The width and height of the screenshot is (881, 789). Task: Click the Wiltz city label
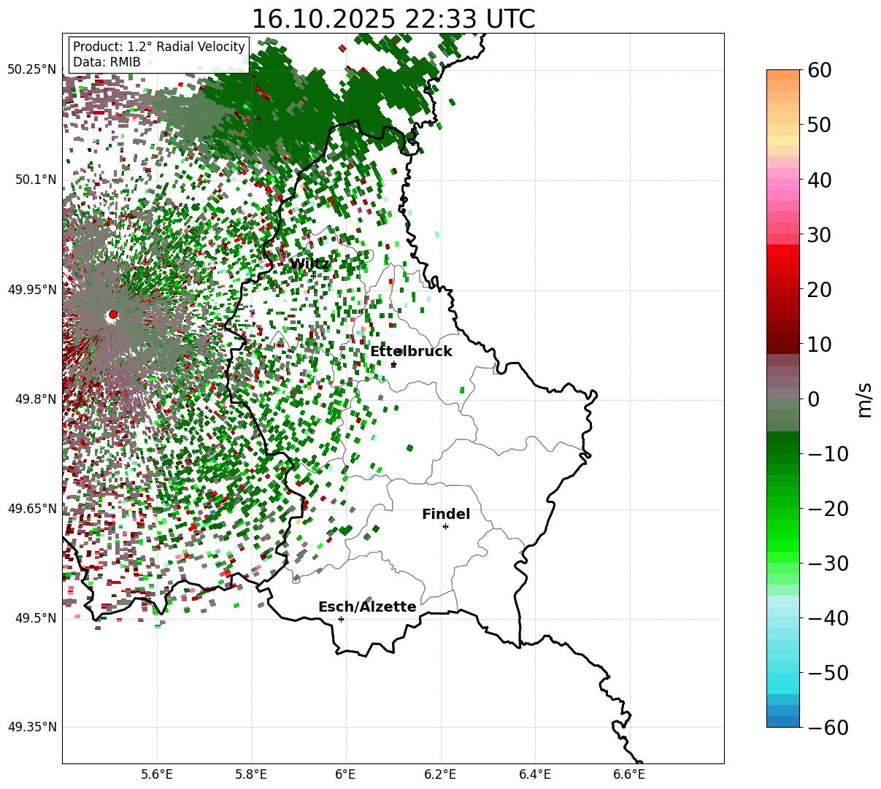click(309, 263)
